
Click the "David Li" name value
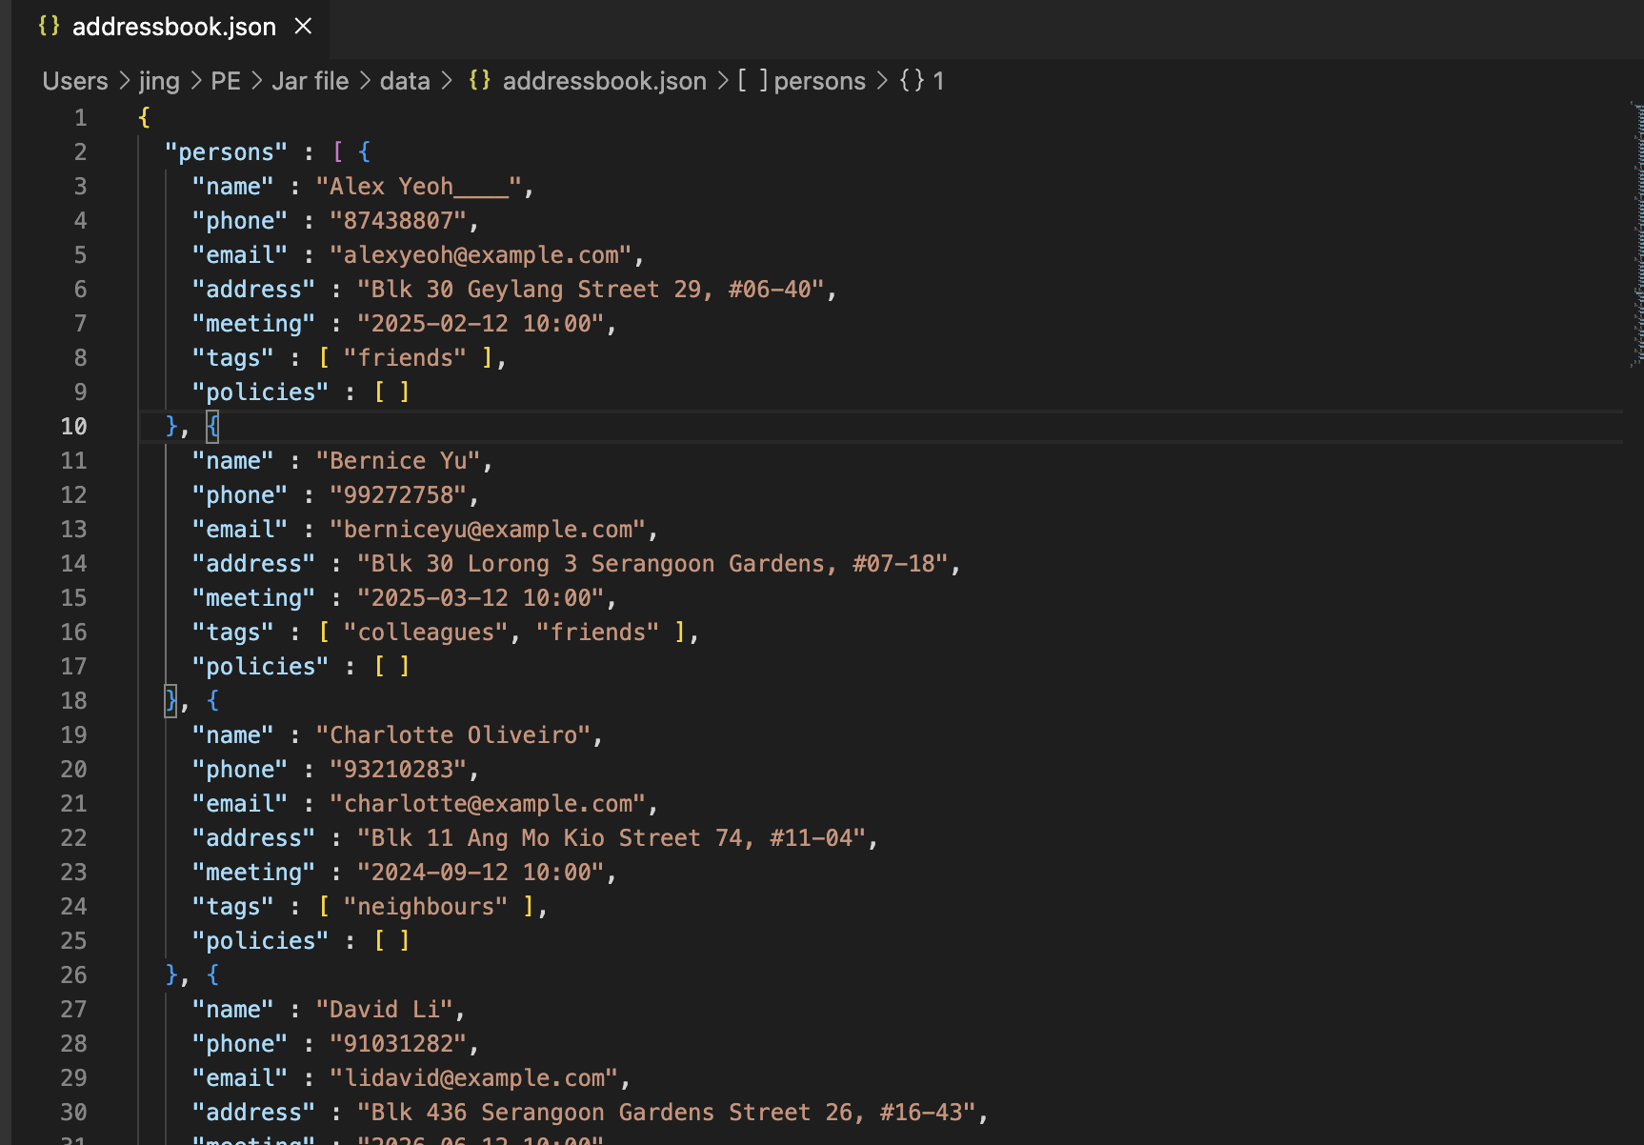coord(384,1010)
